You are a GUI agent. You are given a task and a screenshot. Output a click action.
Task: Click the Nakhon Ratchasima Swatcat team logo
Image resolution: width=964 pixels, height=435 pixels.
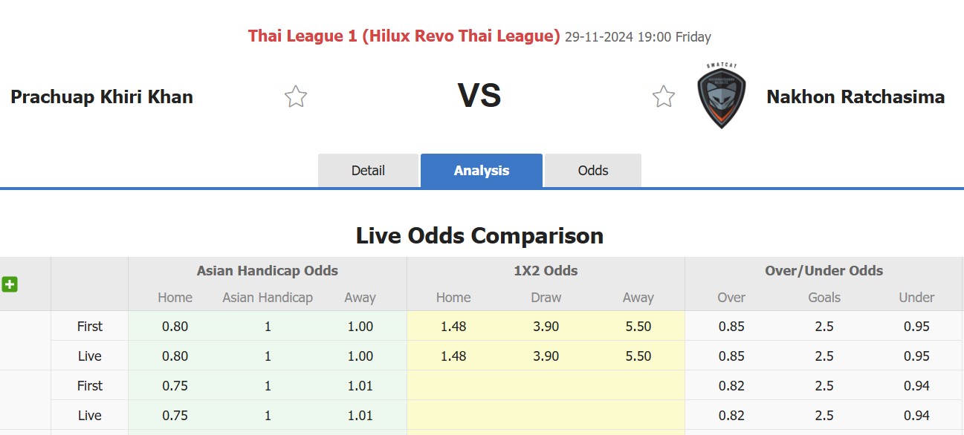(721, 97)
